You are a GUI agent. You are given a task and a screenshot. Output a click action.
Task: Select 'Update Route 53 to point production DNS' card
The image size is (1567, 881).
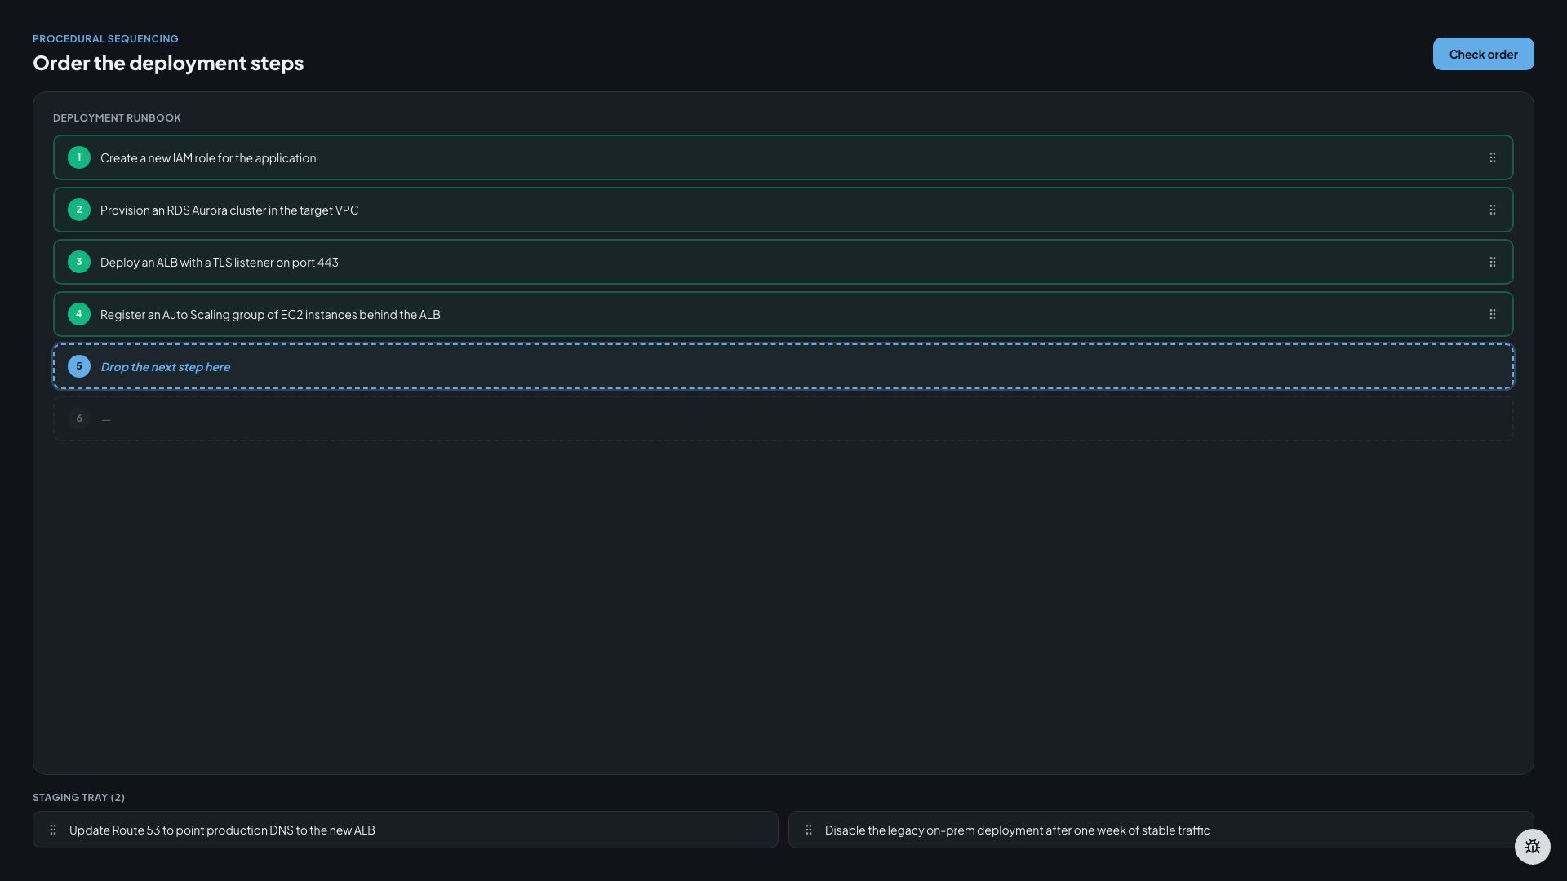(x=406, y=830)
